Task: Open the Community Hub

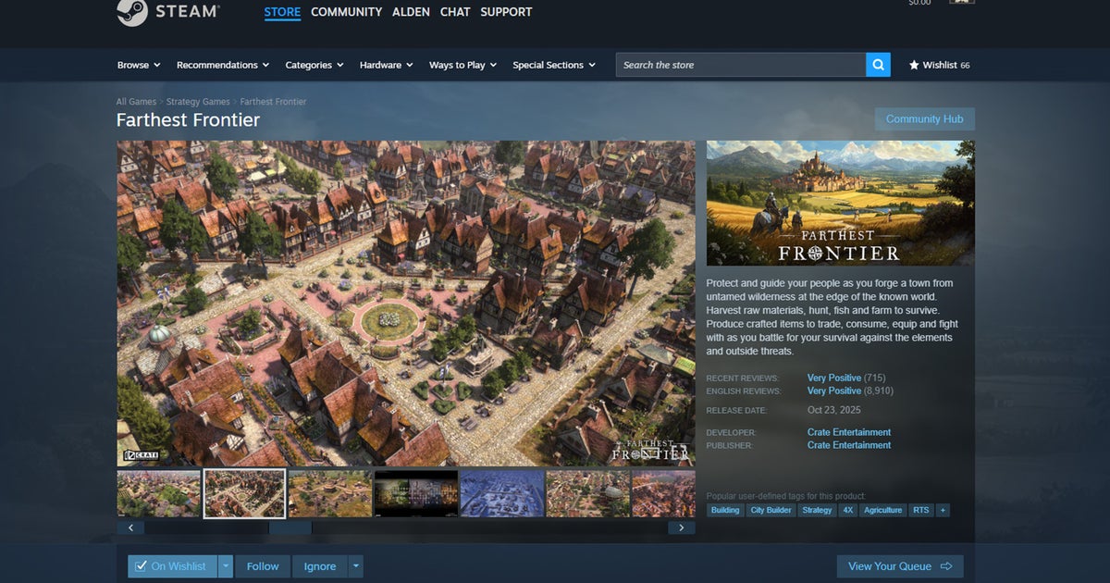Action: [x=925, y=118]
